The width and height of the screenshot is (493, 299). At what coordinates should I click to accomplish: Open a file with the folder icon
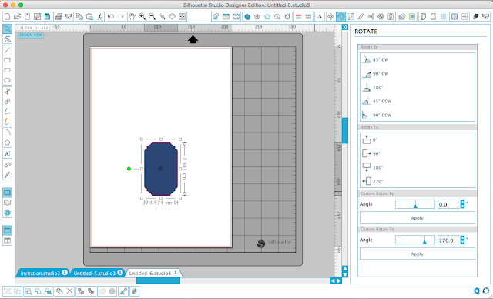pyautogui.click(x=17, y=17)
